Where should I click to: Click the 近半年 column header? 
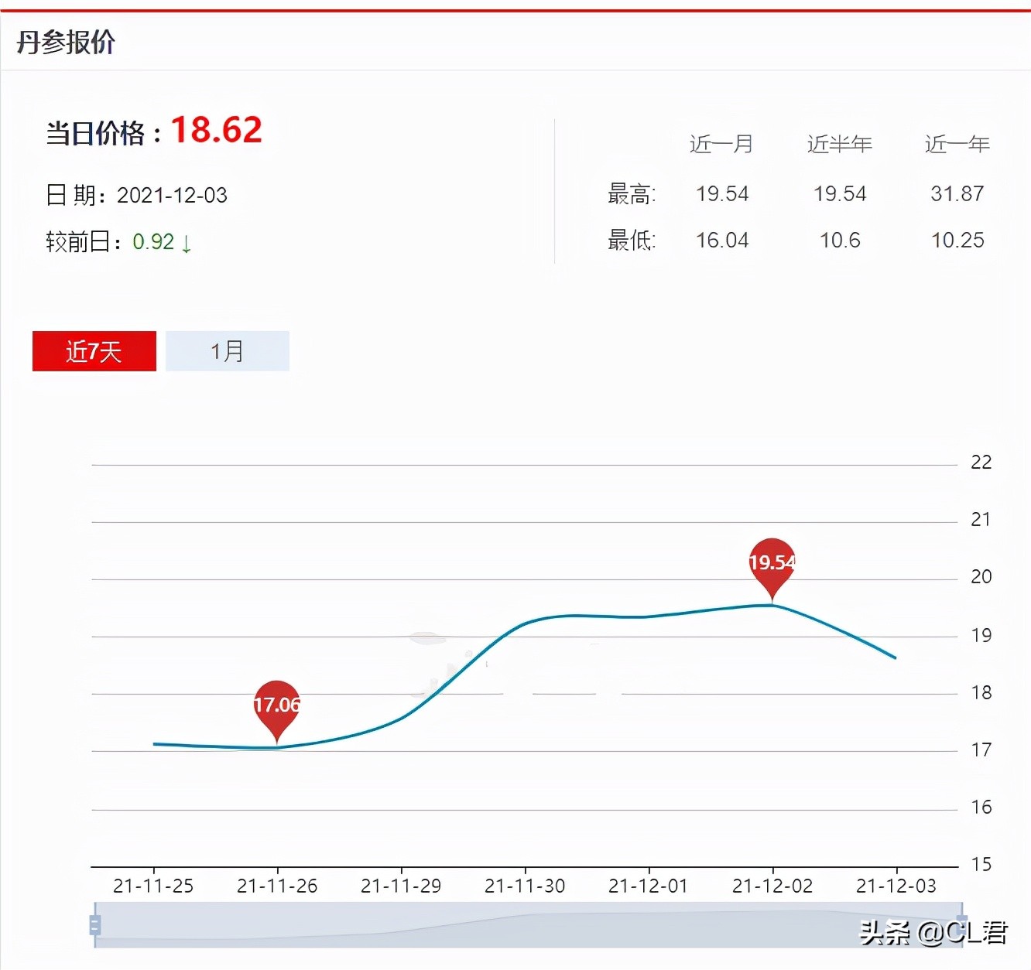[x=840, y=144]
